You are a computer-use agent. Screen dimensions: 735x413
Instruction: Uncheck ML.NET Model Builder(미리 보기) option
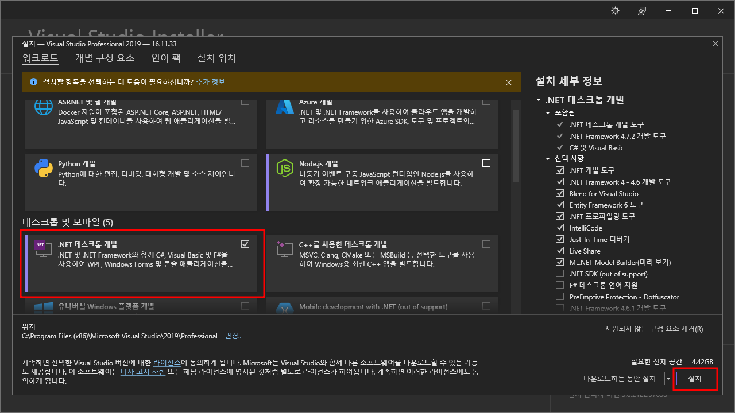pos(560,262)
